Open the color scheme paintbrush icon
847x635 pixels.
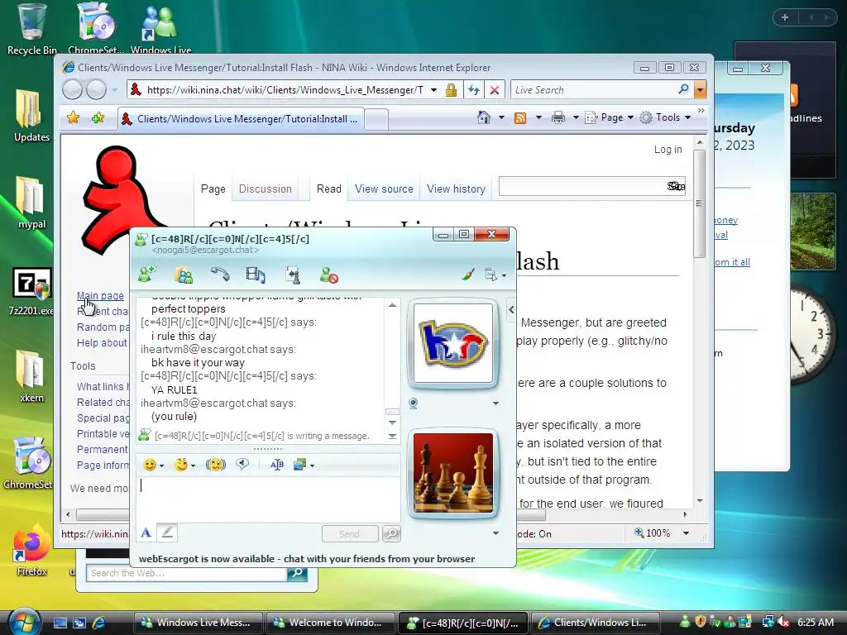pos(468,275)
